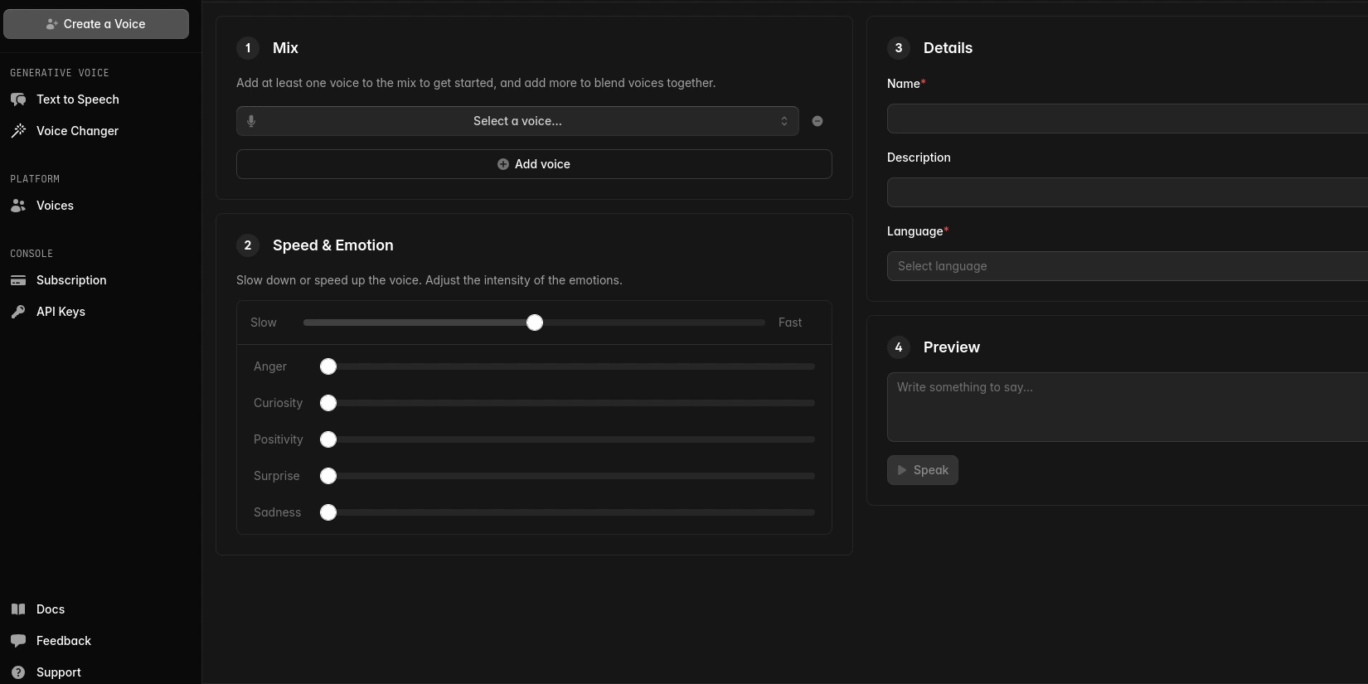Click the Subscription card icon

point(18,280)
